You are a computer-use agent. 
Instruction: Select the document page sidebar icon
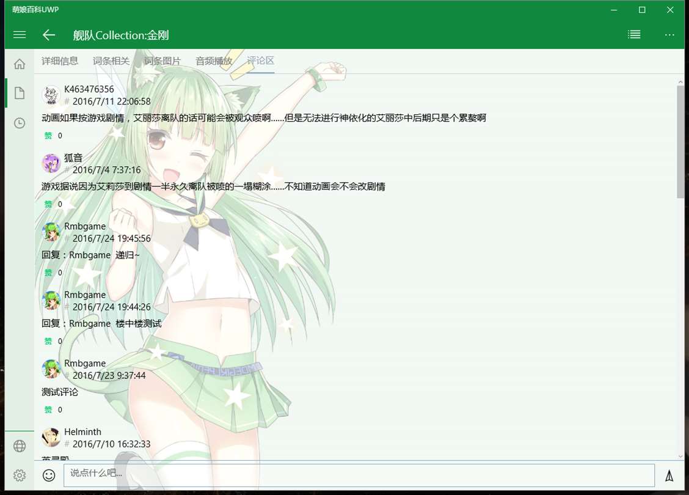[20, 94]
